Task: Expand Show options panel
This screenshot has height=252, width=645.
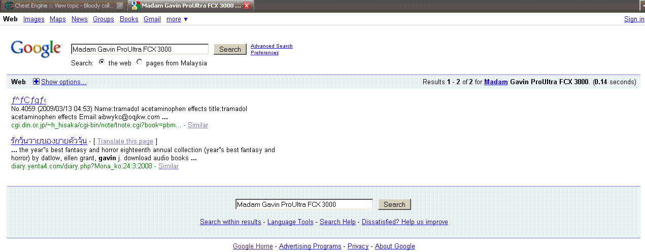Action: tap(64, 82)
